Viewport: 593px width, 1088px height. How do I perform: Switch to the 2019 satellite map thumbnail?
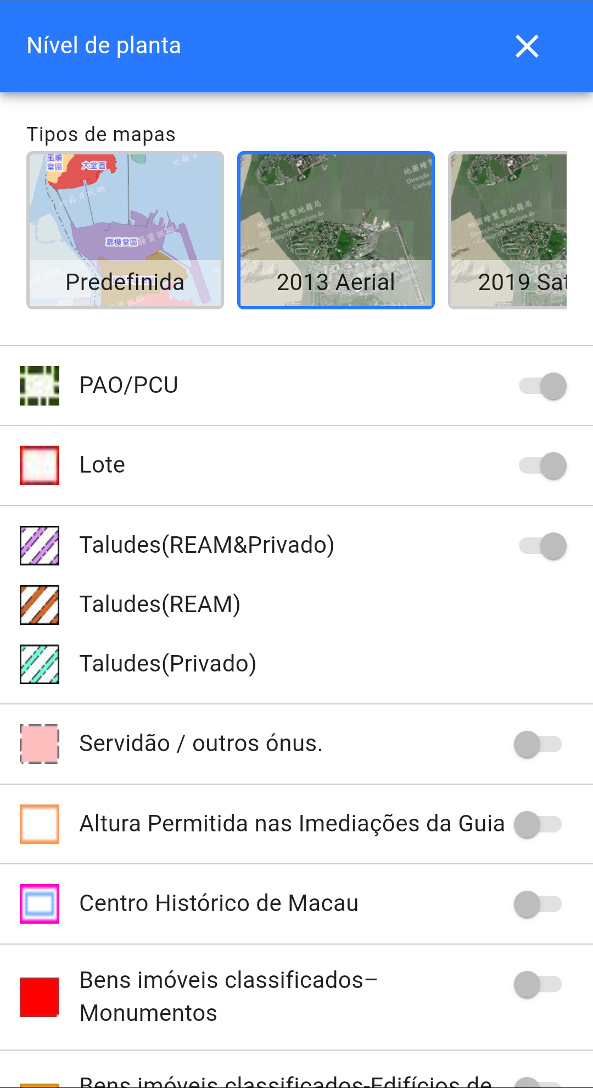tap(508, 230)
